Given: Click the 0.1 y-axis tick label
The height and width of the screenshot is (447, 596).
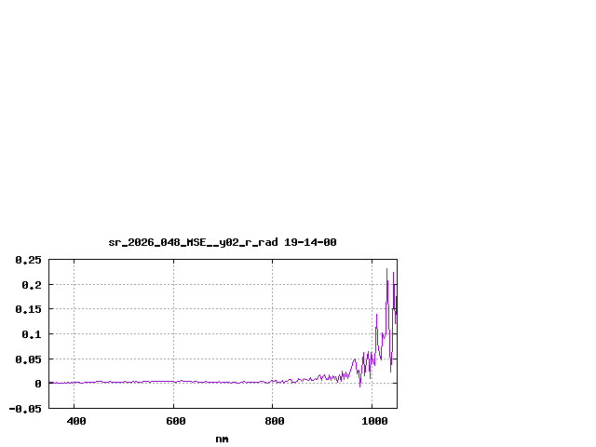Looking at the screenshot, I should pos(32,334).
